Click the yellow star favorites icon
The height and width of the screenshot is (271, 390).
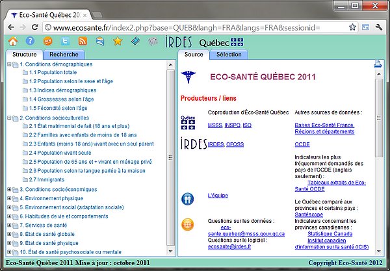click(118, 41)
